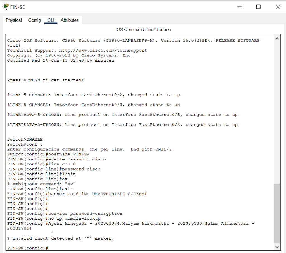Click the 'password cisco' config-line command

(x=54, y=169)
